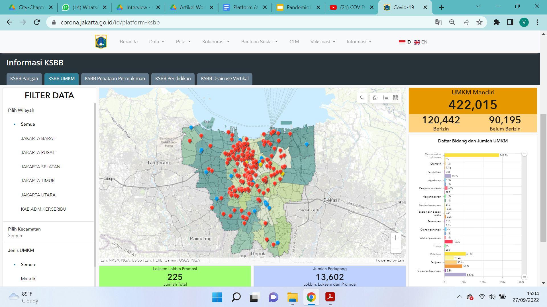Select JAKARTA BARAT region filter
The height and width of the screenshot is (307, 547).
click(38, 138)
